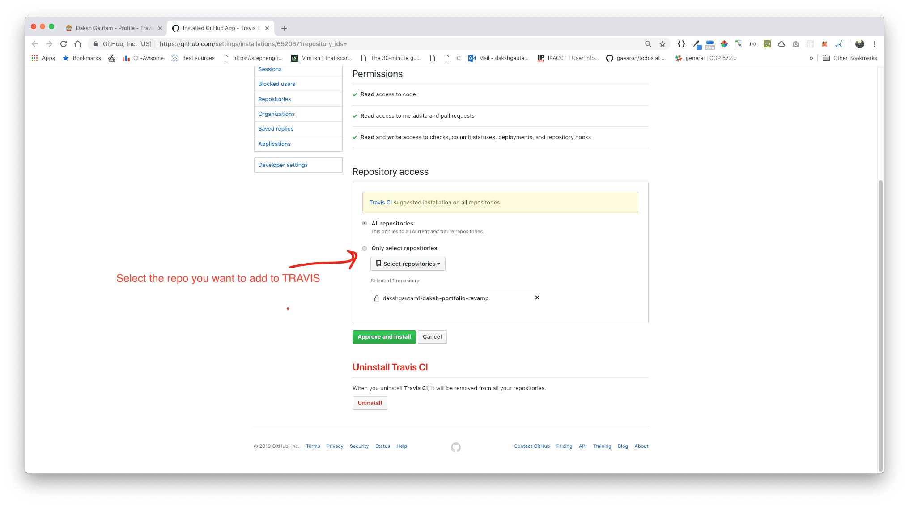Open the Security footer link
Screen dimensions: 909x506
point(359,446)
